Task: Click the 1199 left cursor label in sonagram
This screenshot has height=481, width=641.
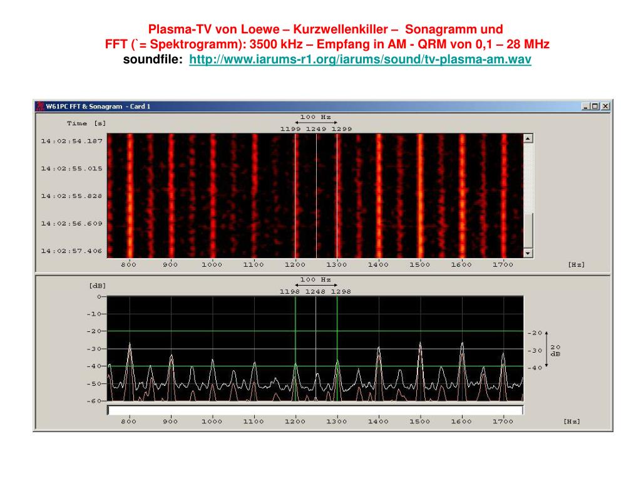Action: click(x=290, y=129)
